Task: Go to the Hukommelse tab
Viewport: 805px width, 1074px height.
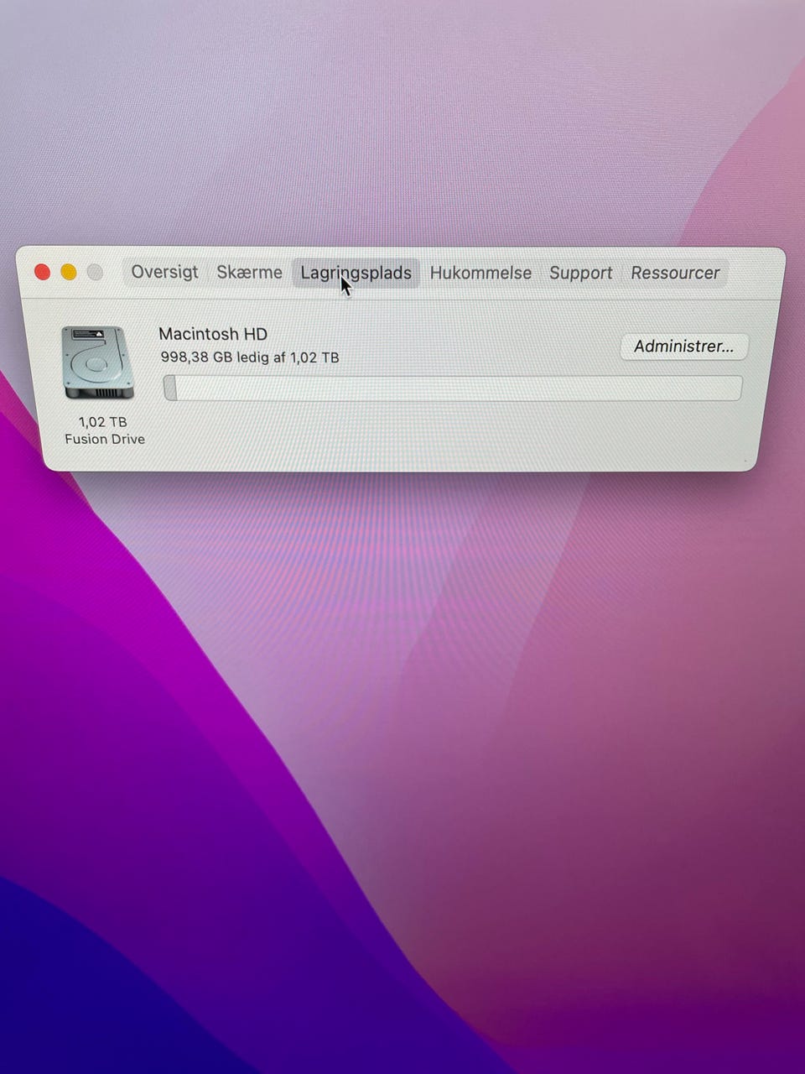Action: [x=480, y=274]
